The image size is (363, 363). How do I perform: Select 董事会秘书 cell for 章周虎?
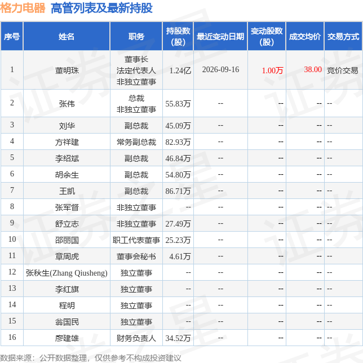tap(136, 256)
